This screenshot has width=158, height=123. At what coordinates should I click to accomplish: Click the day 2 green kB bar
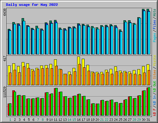(15, 104)
